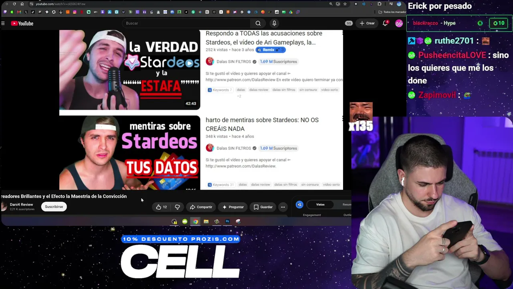Screen dimensions: 513x289
Task: Open the Instagram bookmark in bookmarks bar
Action: click(75, 12)
